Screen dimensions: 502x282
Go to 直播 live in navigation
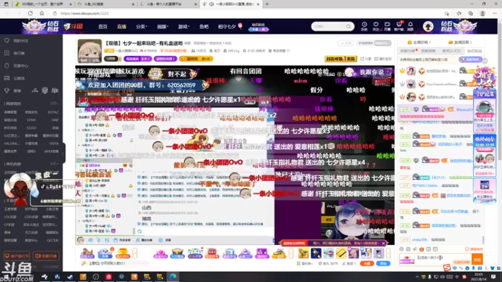point(121,26)
